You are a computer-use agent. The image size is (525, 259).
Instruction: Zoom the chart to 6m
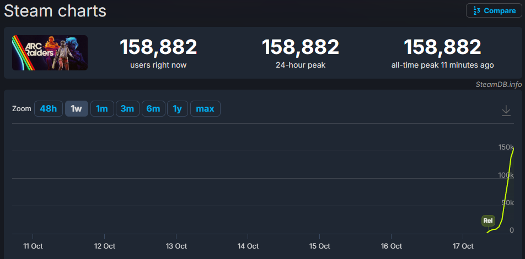(x=153, y=109)
